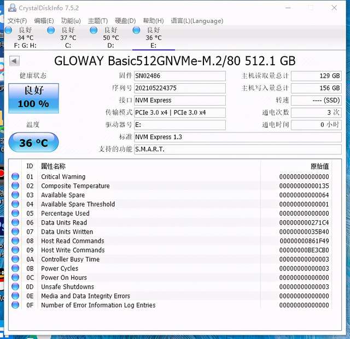Open the 功能(u) menu
This screenshot has height=339, width=350.
click(x=71, y=21)
